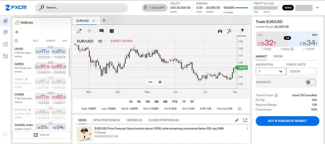Viewport: 325px width, 144px height.
Task: Zoom in the chart with plus button
Action: coord(160,82)
